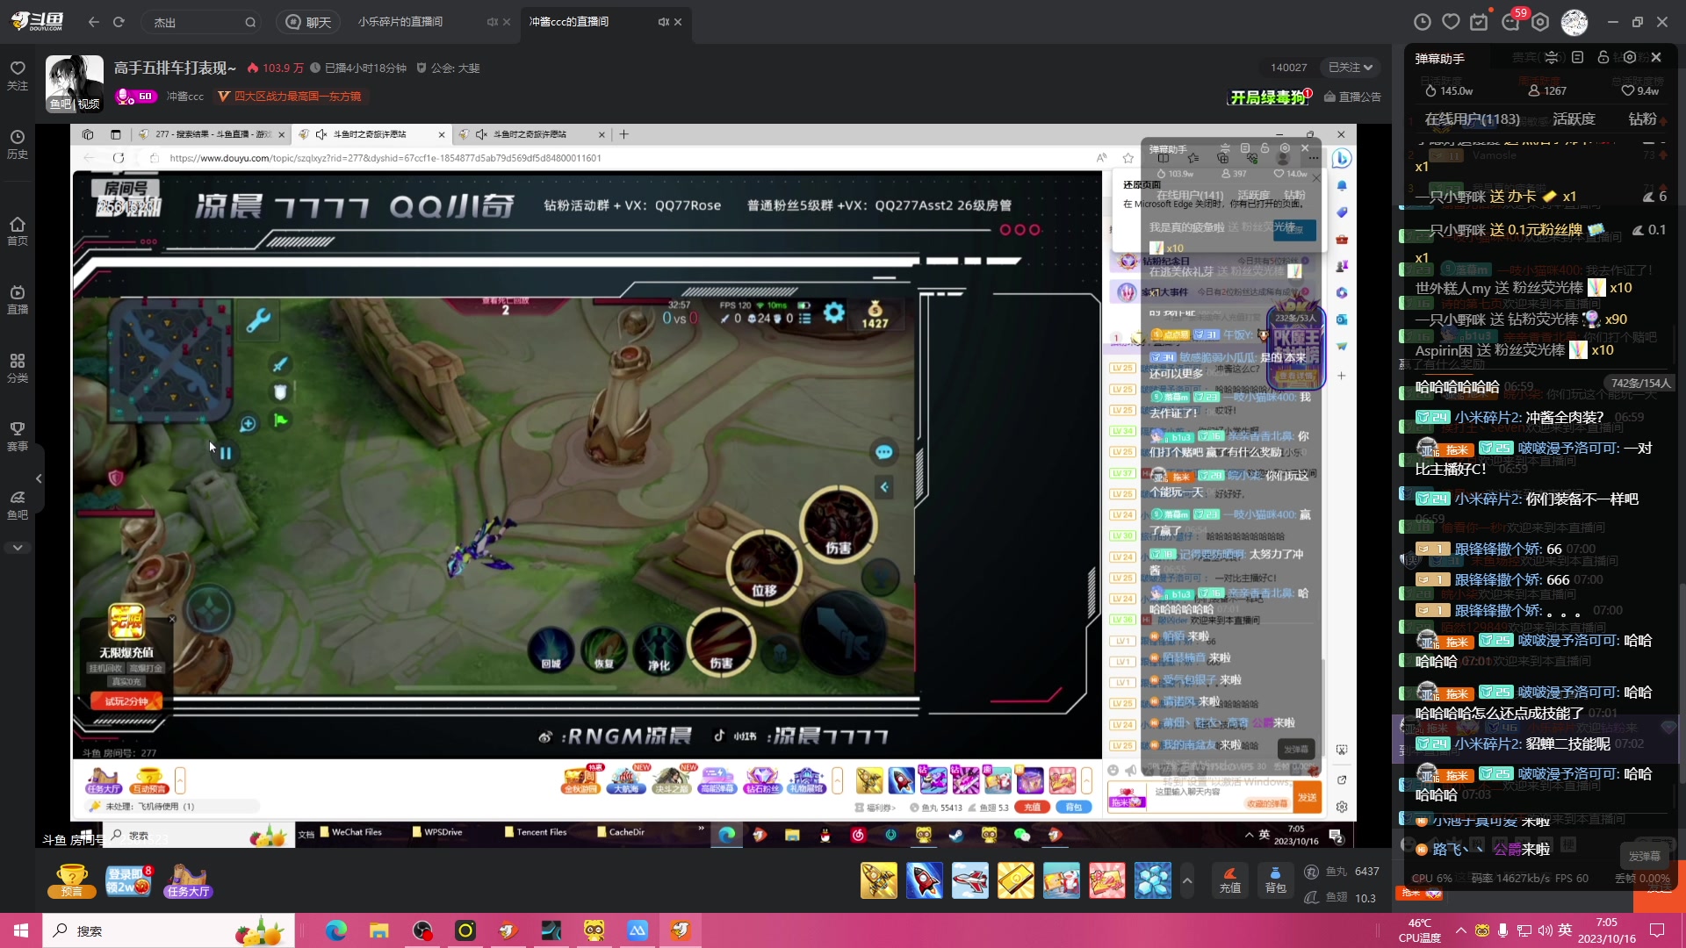Open the 关注 heart in left sidebar
Image resolution: width=1686 pixels, height=948 pixels.
tap(18, 75)
